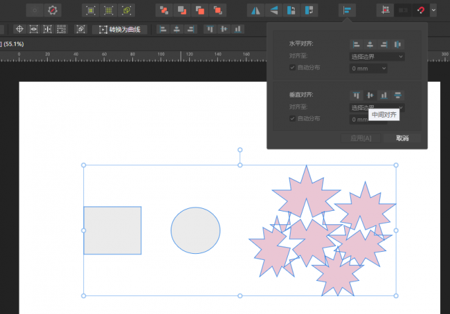The height and width of the screenshot is (314, 450).
Task: Click the 垂直对齐 label
Action: pyautogui.click(x=301, y=95)
